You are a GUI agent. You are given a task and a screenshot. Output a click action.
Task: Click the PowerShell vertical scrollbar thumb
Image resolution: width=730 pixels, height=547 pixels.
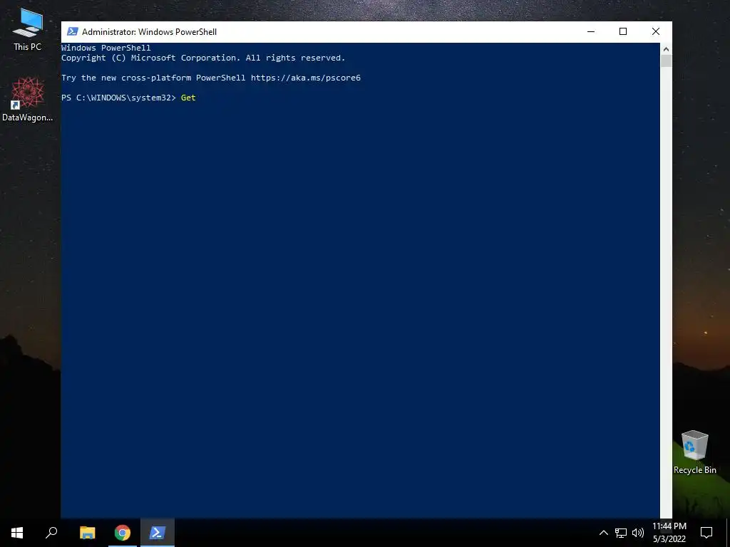coord(666,61)
